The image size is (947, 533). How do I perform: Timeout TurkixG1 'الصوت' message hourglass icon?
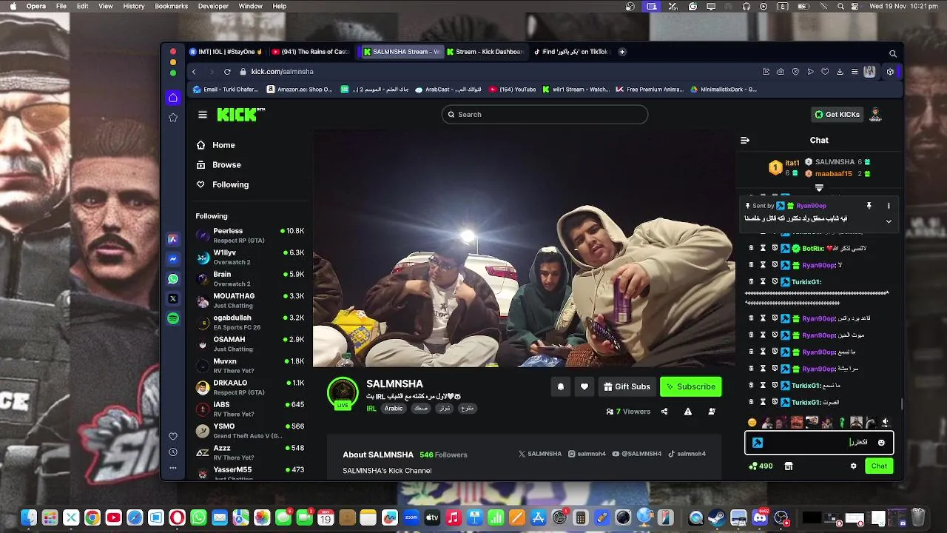(763, 402)
